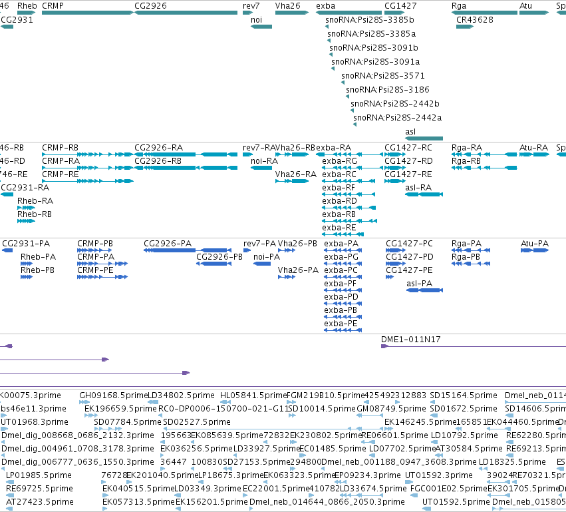The image size is (566, 512).
Task: Select the DME1-011N17 clone label
Action: pos(410,340)
